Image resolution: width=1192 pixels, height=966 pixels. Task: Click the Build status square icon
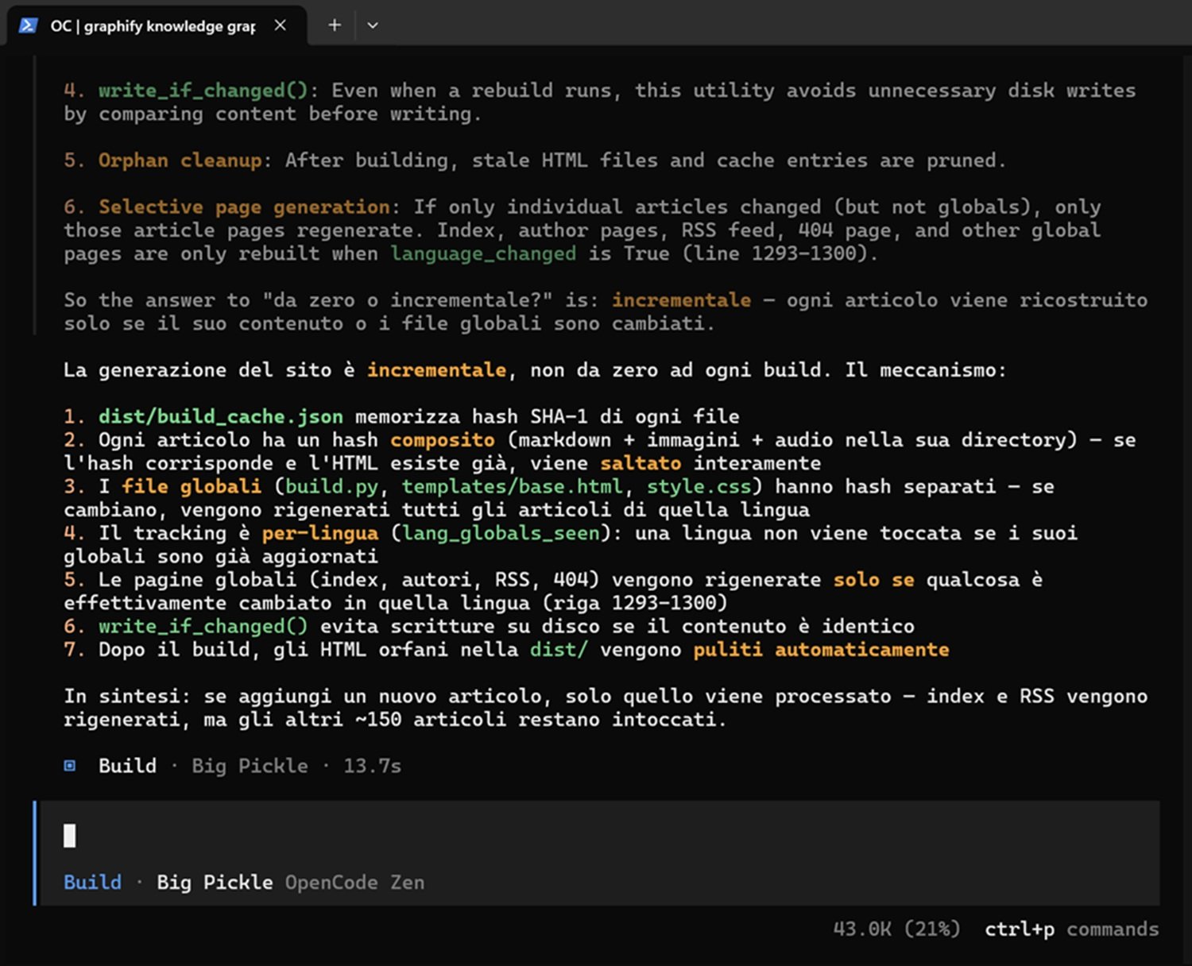tap(70, 766)
